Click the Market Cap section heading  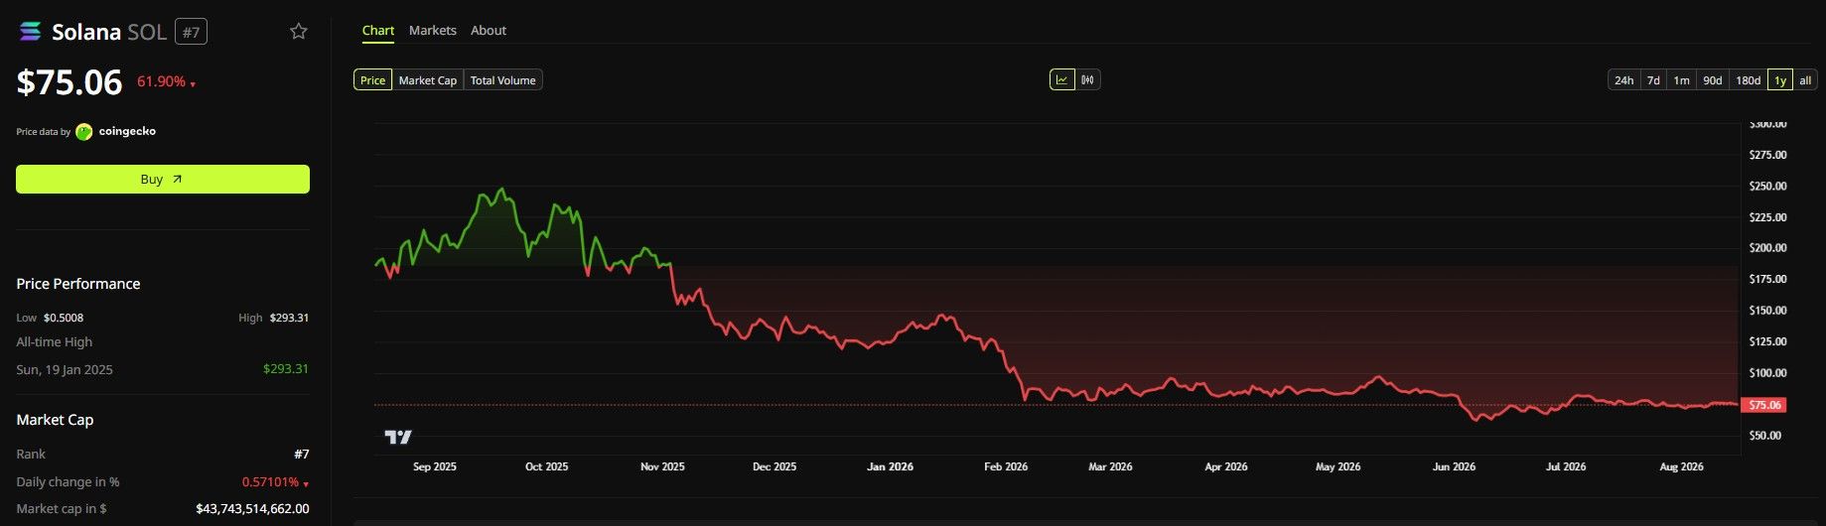pyautogui.click(x=55, y=420)
